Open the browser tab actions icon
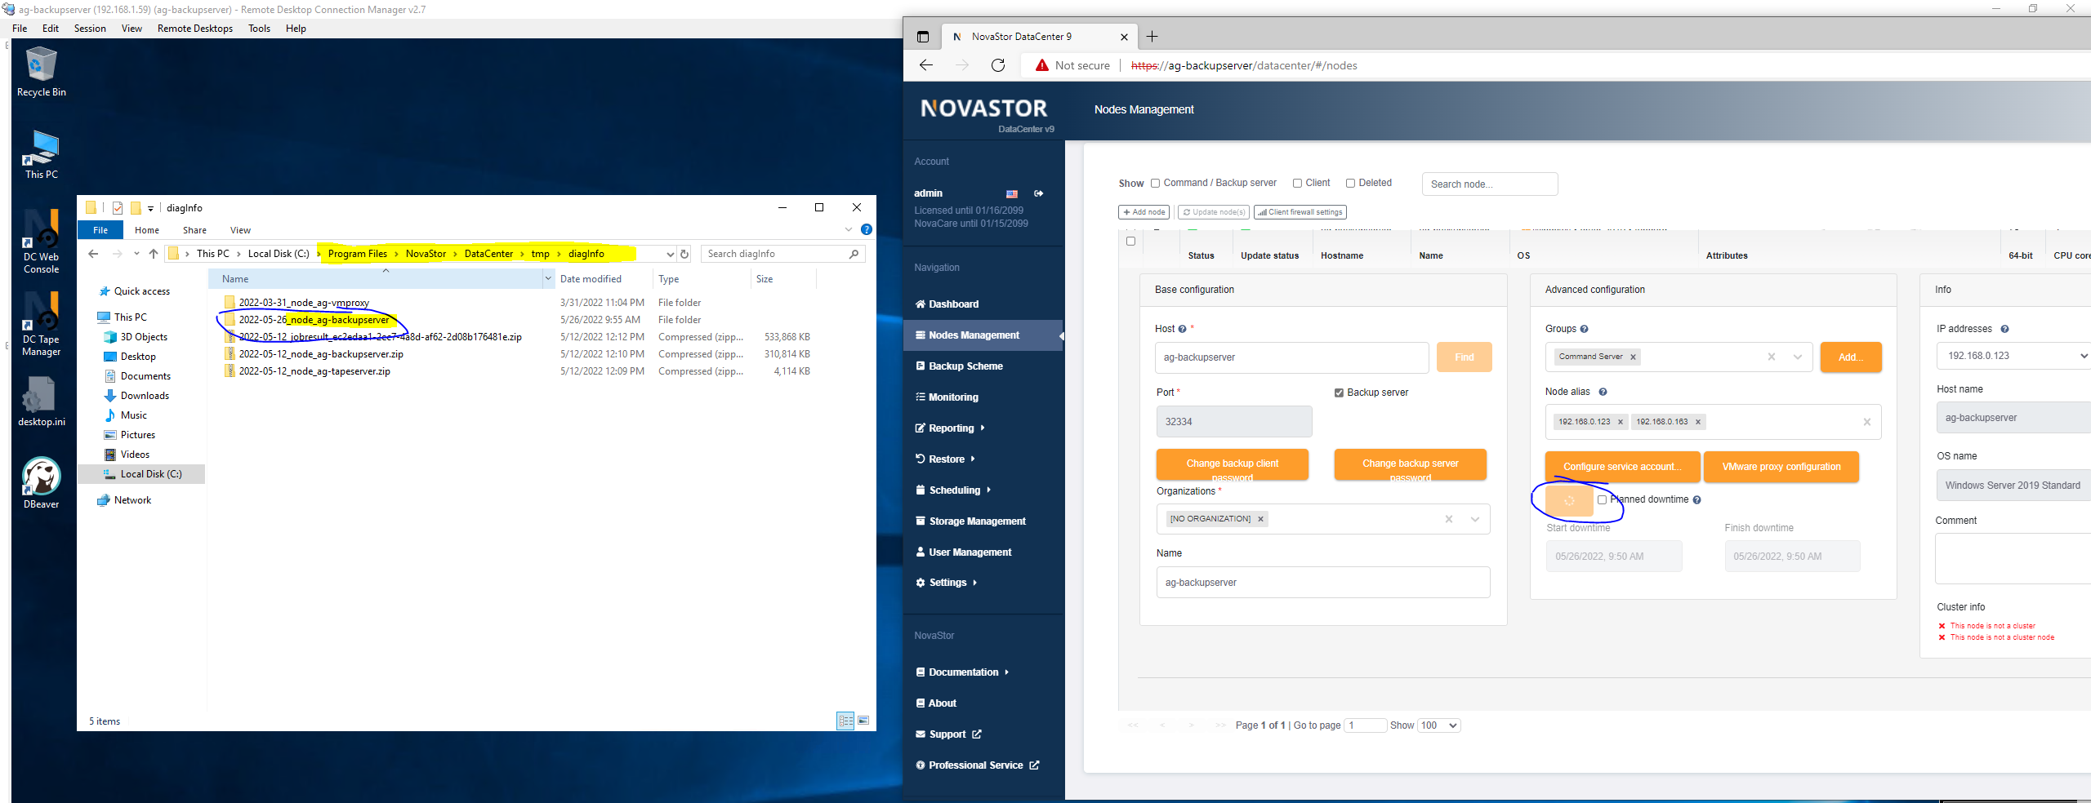 click(923, 37)
